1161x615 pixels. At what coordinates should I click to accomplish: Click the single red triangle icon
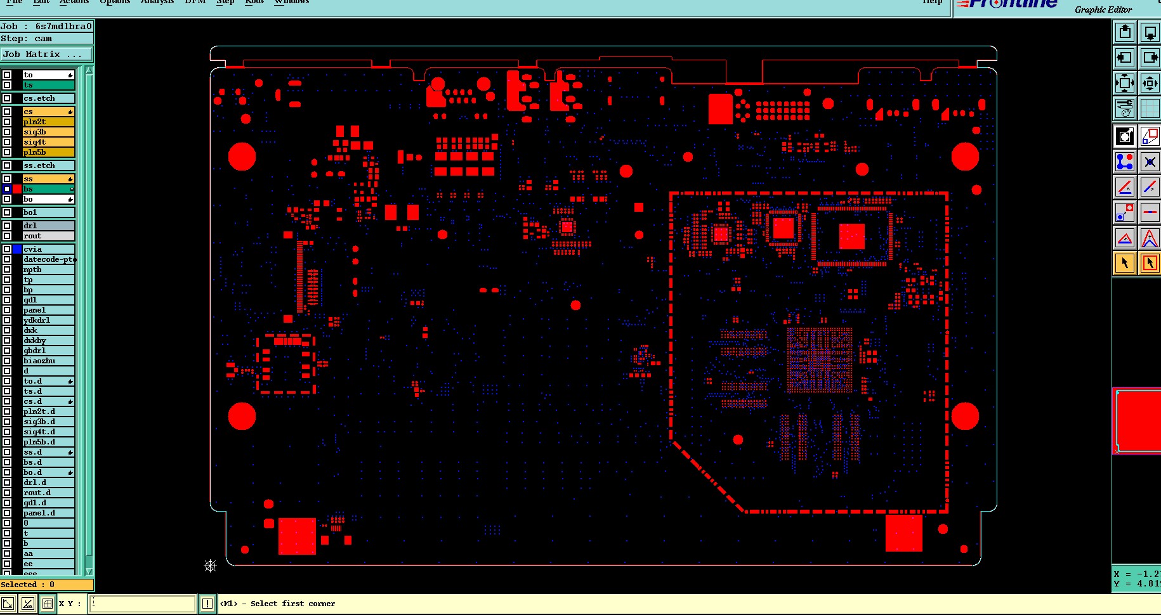tap(1125, 238)
